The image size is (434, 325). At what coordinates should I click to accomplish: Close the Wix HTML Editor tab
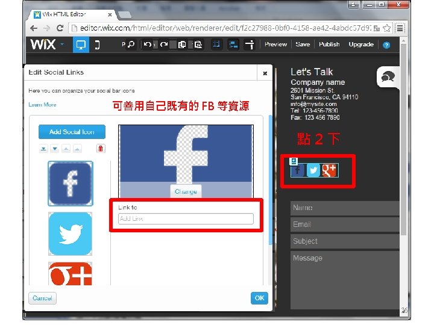110,14
